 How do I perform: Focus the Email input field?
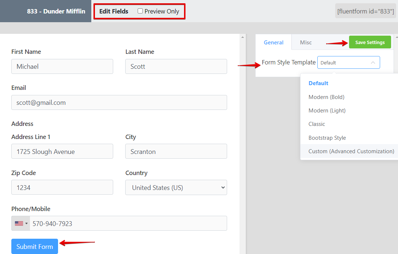119,103
